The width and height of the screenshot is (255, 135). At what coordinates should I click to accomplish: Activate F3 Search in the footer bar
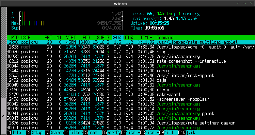54,132
